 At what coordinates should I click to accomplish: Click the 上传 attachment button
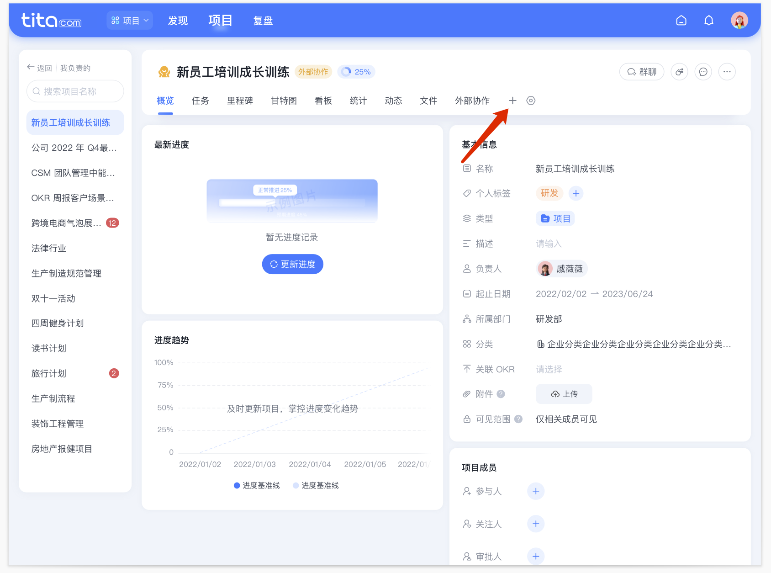click(564, 394)
